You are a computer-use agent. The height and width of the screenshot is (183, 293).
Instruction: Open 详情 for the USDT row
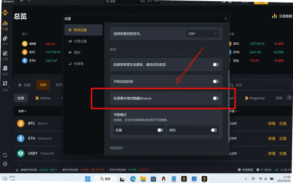click(271, 153)
